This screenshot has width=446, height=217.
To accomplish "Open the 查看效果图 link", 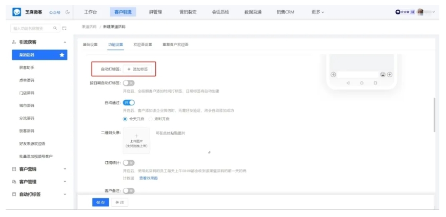I will click(148, 178).
